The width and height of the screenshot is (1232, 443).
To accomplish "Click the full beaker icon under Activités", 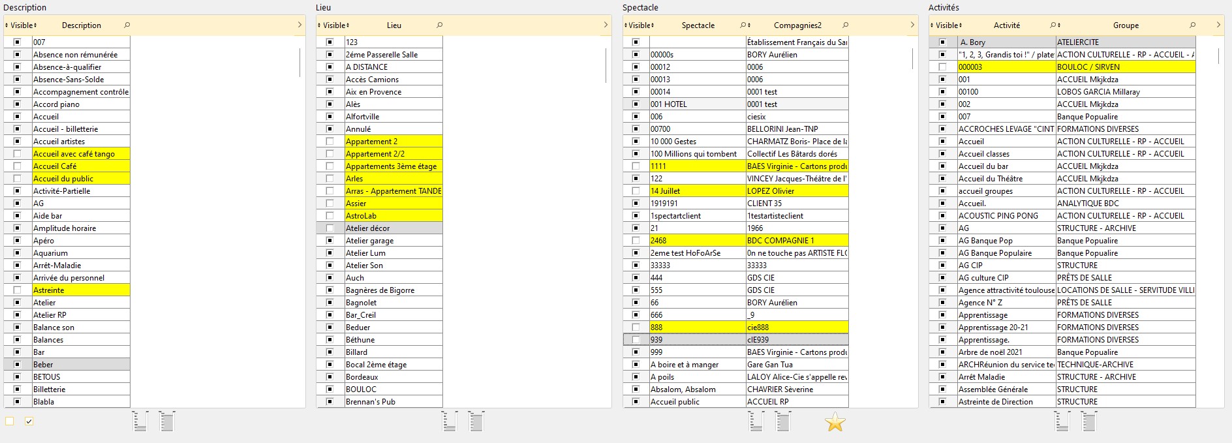I will pos(1089,421).
